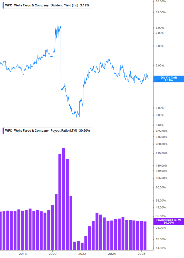Click the 345.00% payout axis label

click(x=161, y=137)
